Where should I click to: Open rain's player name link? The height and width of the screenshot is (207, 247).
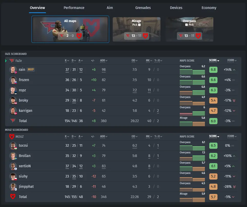click(22, 70)
